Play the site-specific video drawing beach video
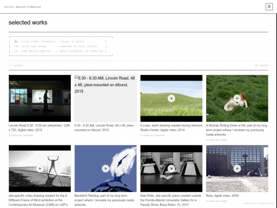Viewport: 277px width, 208px height. (39, 168)
